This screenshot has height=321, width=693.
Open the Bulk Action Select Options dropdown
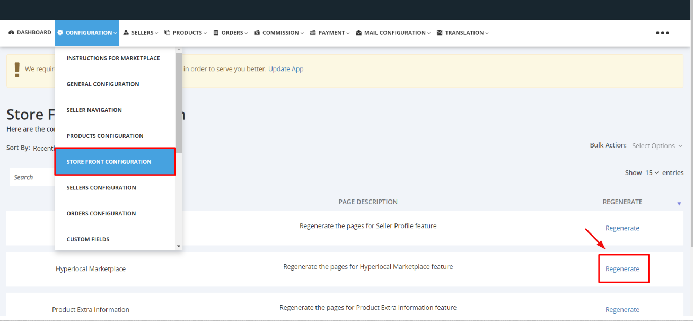click(656, 145)
